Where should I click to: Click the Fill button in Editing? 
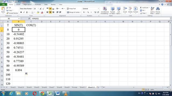(x=143, y=10)
